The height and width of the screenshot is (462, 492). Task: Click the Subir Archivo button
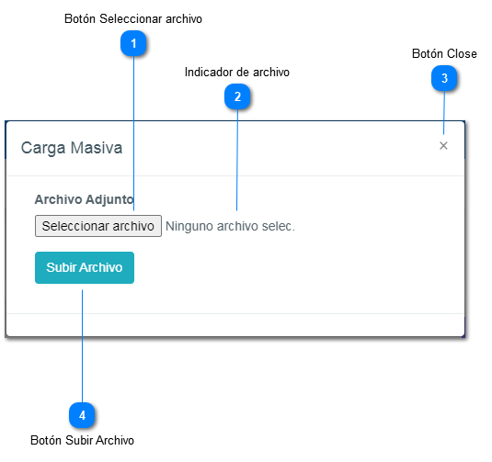pyautogui.click(x=85, y=267)
